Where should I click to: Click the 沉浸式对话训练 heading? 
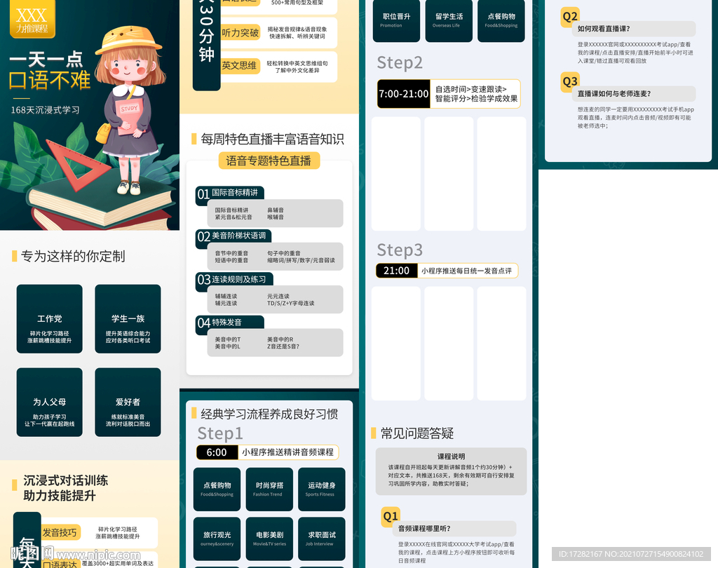(x=66, y=480)
